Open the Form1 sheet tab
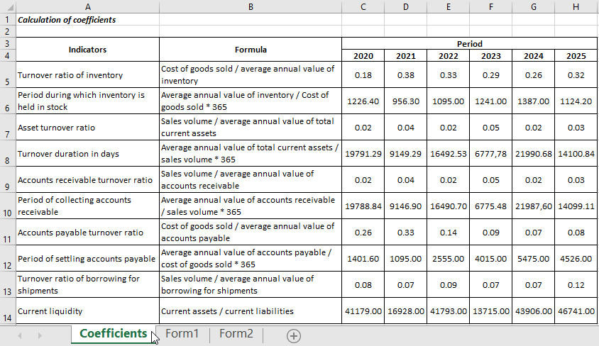The image size is (599, 346). pos(182,333)
